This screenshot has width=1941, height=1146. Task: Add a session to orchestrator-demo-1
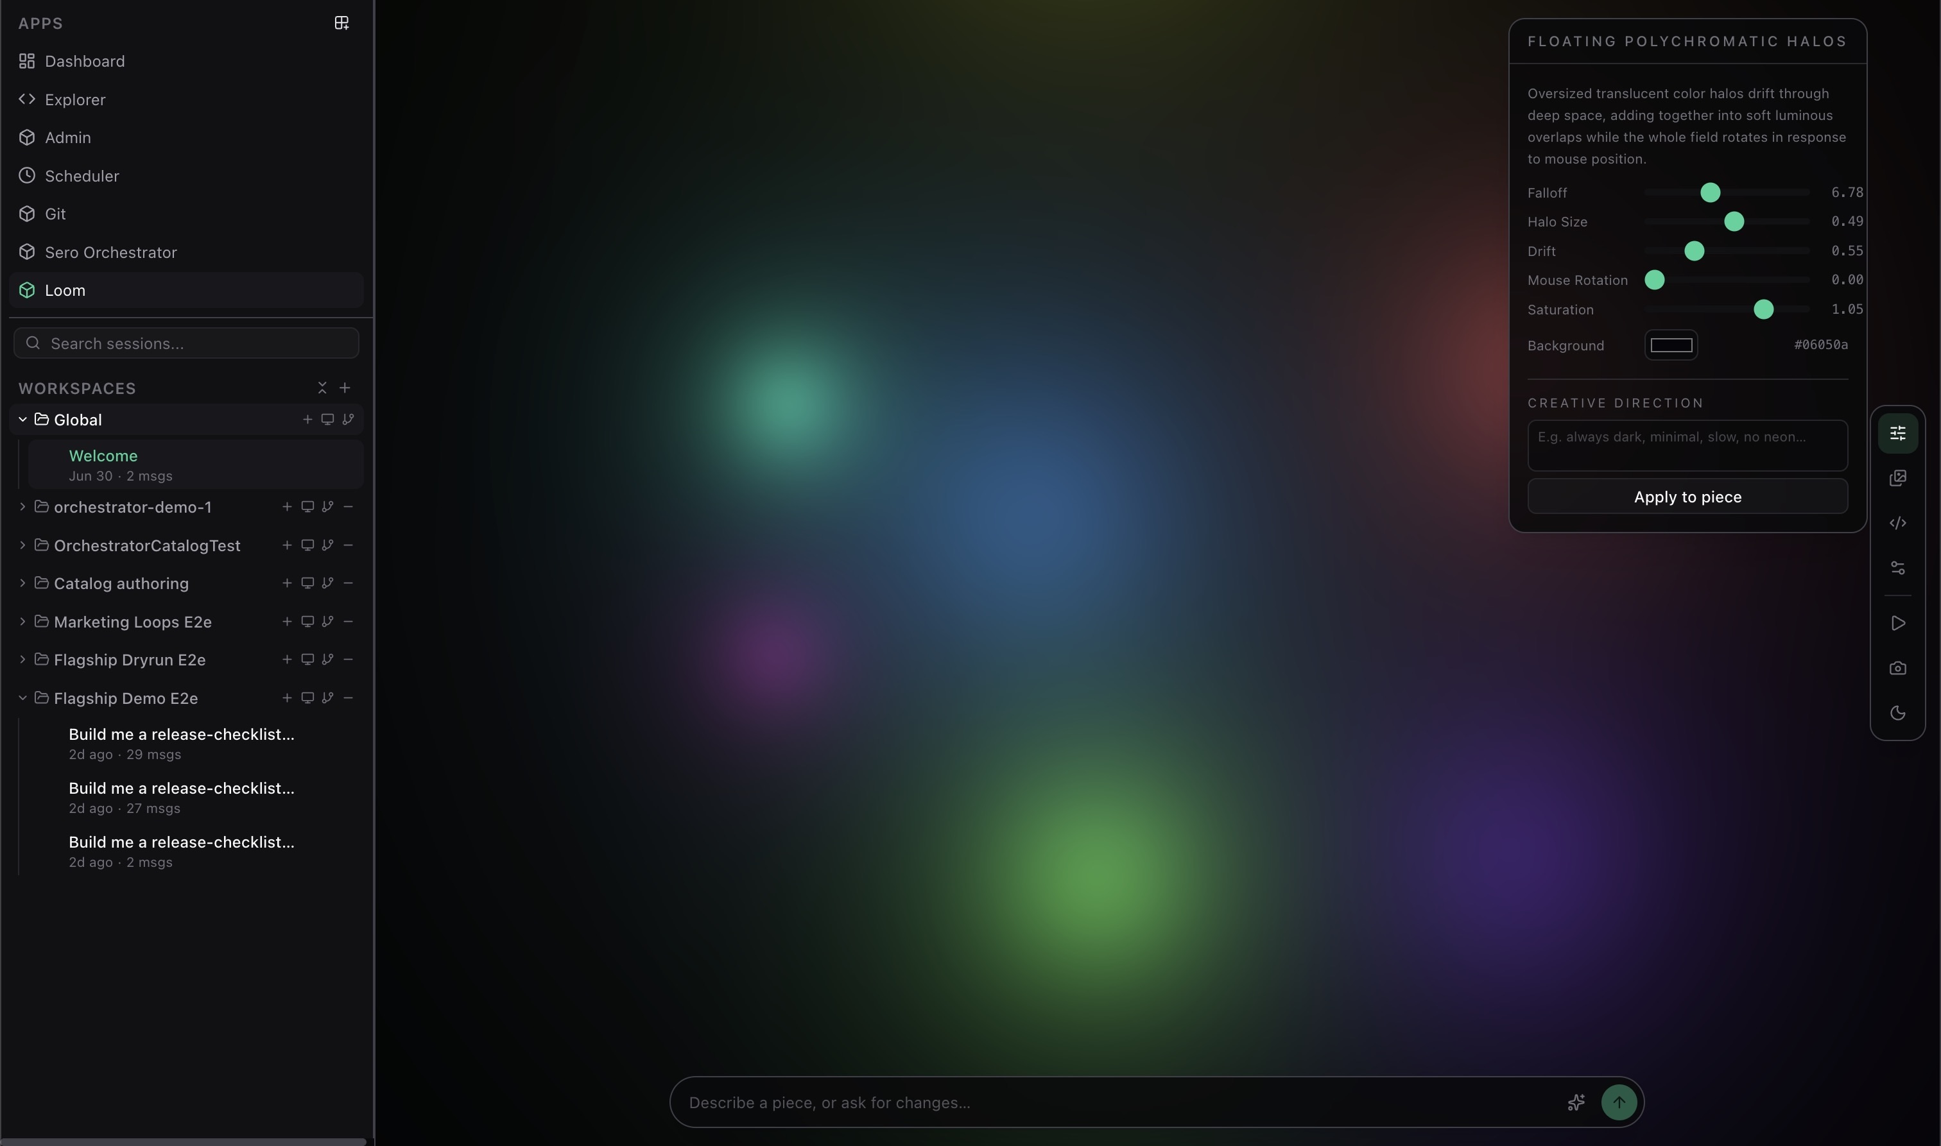click(286, 506)
